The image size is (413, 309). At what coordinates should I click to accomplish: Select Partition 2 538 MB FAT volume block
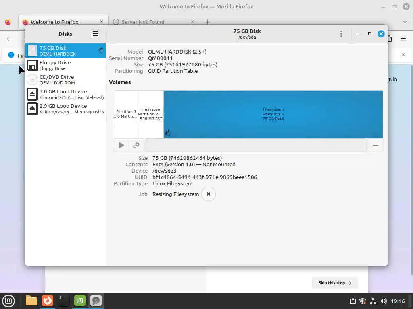point(151,114)
